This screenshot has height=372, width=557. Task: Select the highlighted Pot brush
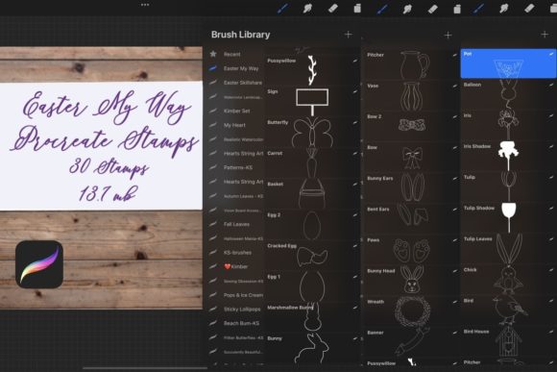(509, 63)
